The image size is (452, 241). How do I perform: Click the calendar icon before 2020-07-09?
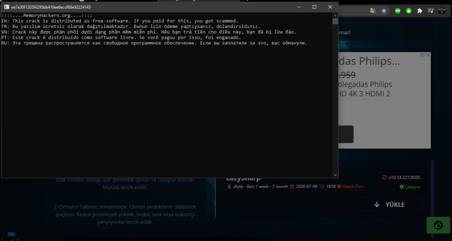(x=292, y=186)
